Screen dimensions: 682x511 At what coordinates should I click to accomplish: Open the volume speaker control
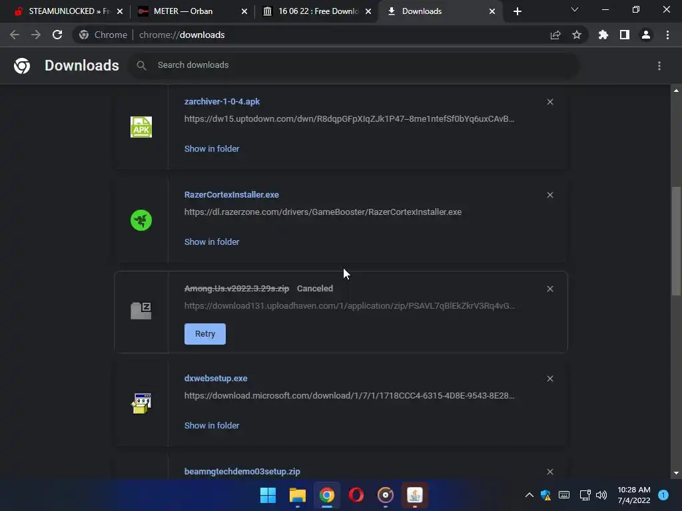coord(601,495)
